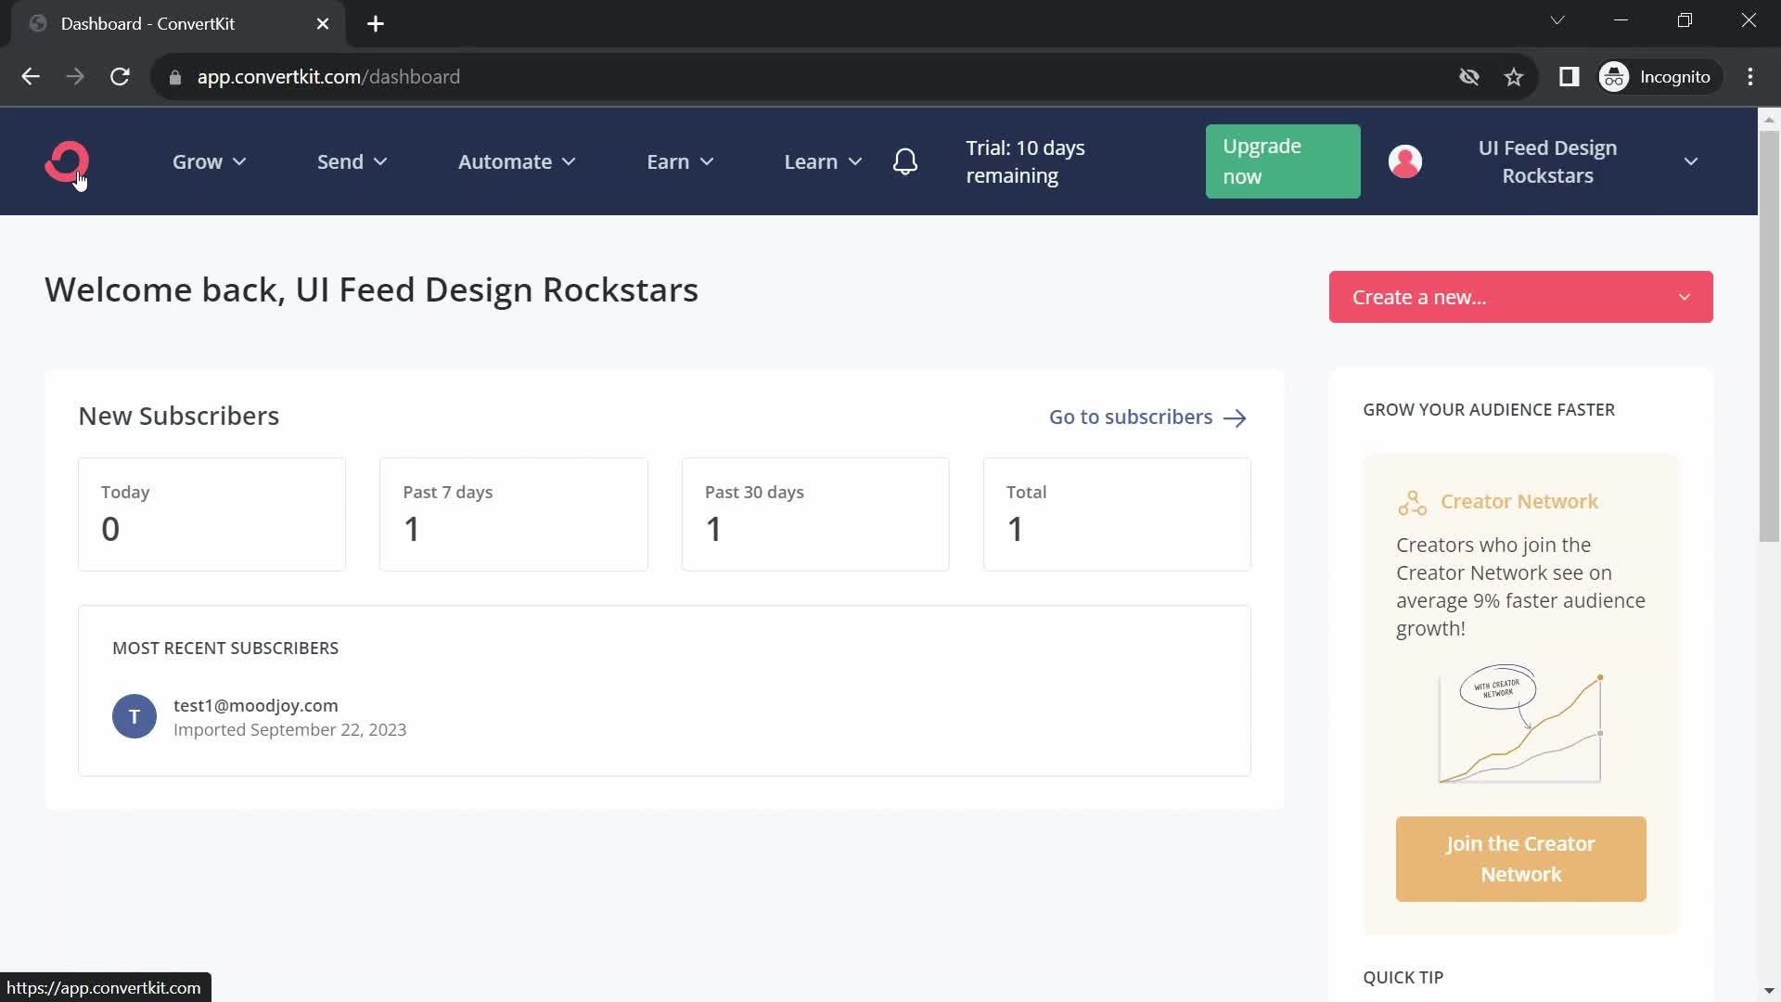Click the ConvertKit logo icon
This screenshot has height=1002, width=1781.
[x=67, y=161]
